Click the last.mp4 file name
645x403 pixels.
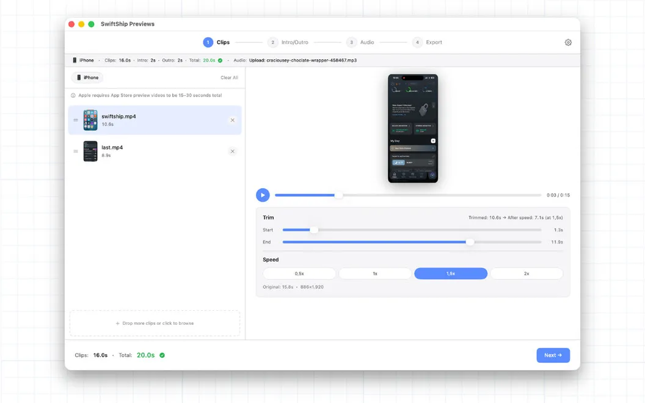click(x=112, y=147)
